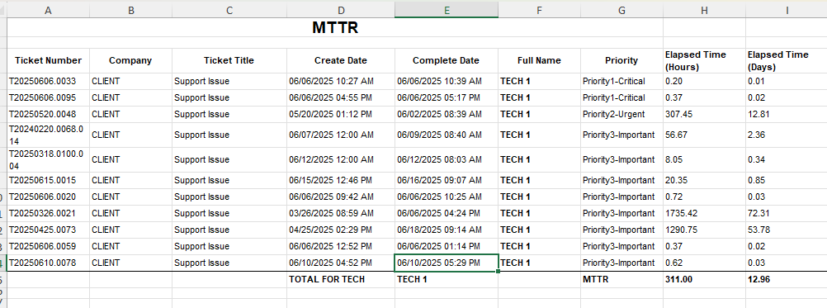
Task: Click create date 05/20/2025 01:12 PM
Action: pos(341,115)
